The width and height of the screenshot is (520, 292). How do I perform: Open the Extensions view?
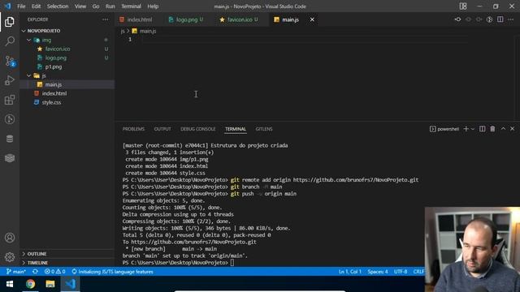point(10,100)
